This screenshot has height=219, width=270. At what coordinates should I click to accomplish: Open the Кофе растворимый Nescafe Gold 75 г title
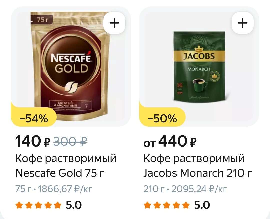(x=66, y=165)
